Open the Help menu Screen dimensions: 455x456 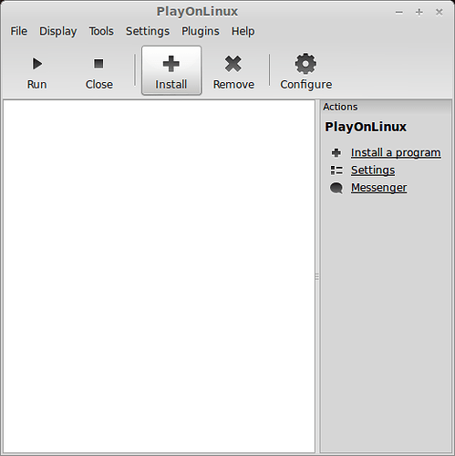pos(243,31)
